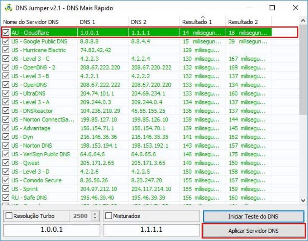The width and height of the screenshot is (308, 241).
Task: Select the US - Advantage server name
Action: pyautogui.click(x=31, y=128)
